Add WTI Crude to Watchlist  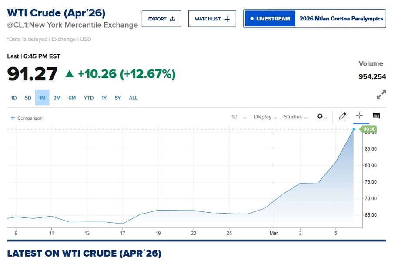tap(212, 19)
